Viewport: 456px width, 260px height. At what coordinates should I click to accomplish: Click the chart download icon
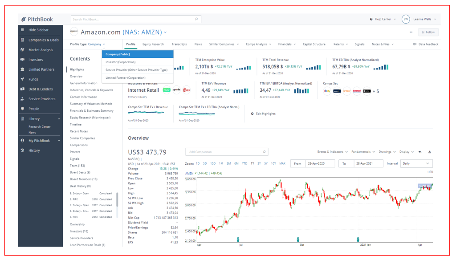click(430, 152)
